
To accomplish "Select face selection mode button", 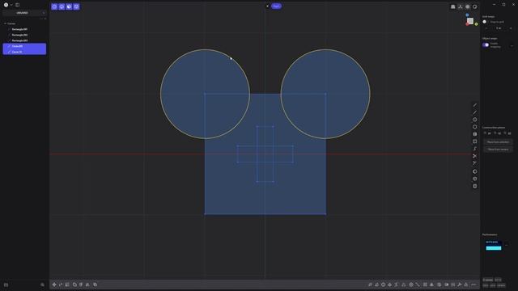I will 69,6.
